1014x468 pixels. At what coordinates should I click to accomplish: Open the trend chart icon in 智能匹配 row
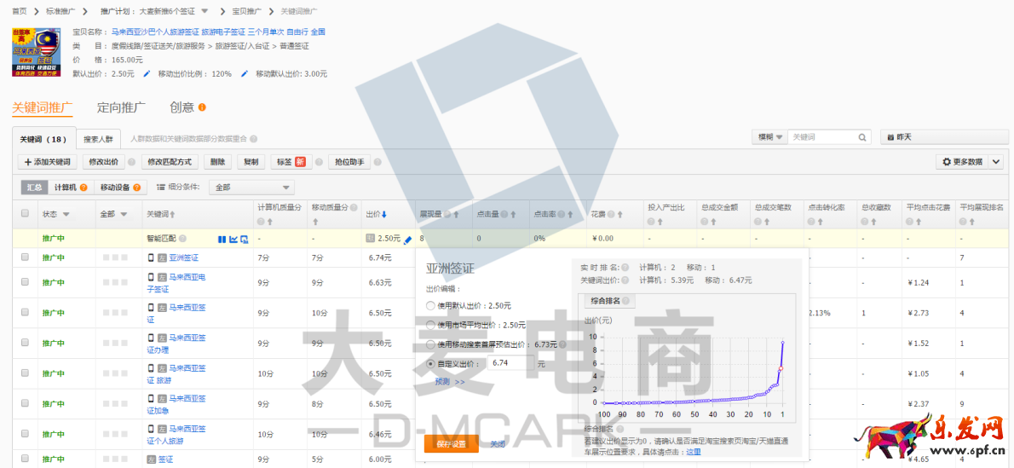233,240
